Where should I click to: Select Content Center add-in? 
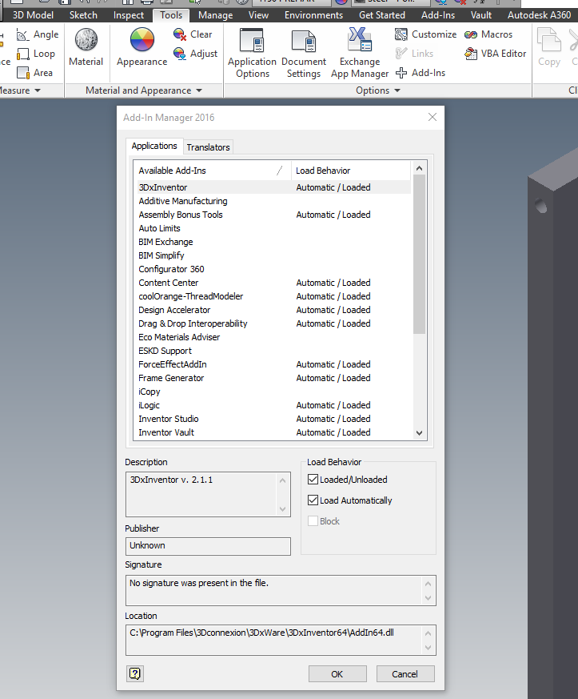click(273, 283)
